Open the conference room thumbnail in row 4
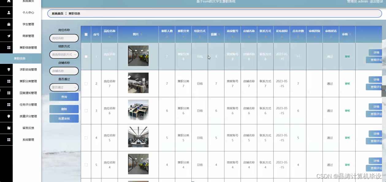 point(138,137)
